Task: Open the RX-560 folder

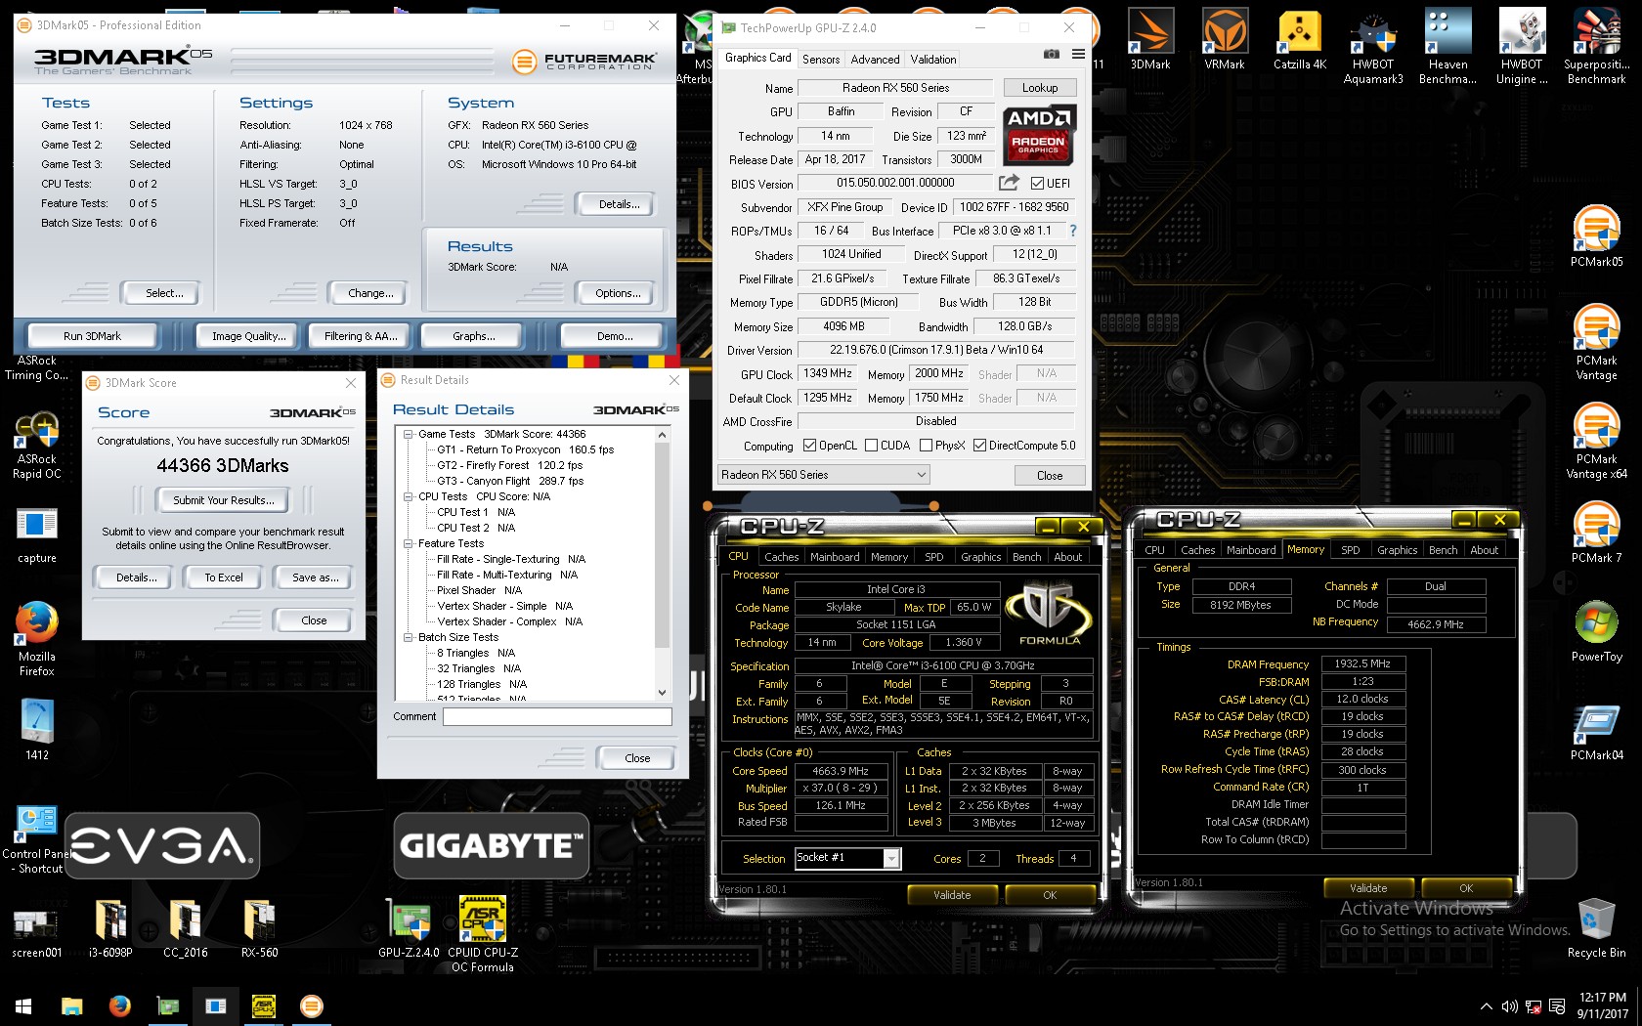Action: coord(259,928)
